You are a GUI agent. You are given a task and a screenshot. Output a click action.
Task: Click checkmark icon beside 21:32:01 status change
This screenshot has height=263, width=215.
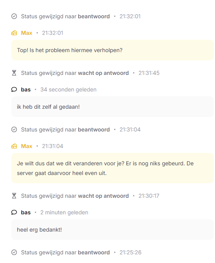click(x=14, y=16)
